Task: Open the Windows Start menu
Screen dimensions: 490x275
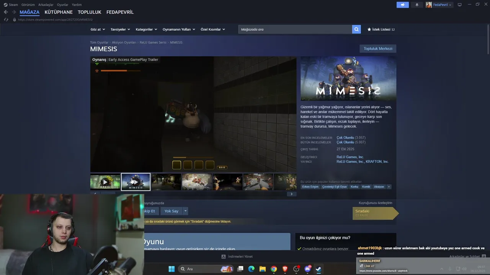Action: [x=171, y=269]
